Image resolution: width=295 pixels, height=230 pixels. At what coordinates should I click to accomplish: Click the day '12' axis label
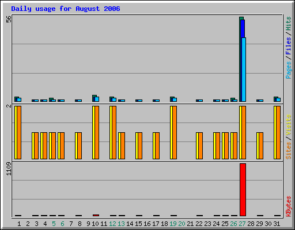pyautogui.click(x=112, y=224)
